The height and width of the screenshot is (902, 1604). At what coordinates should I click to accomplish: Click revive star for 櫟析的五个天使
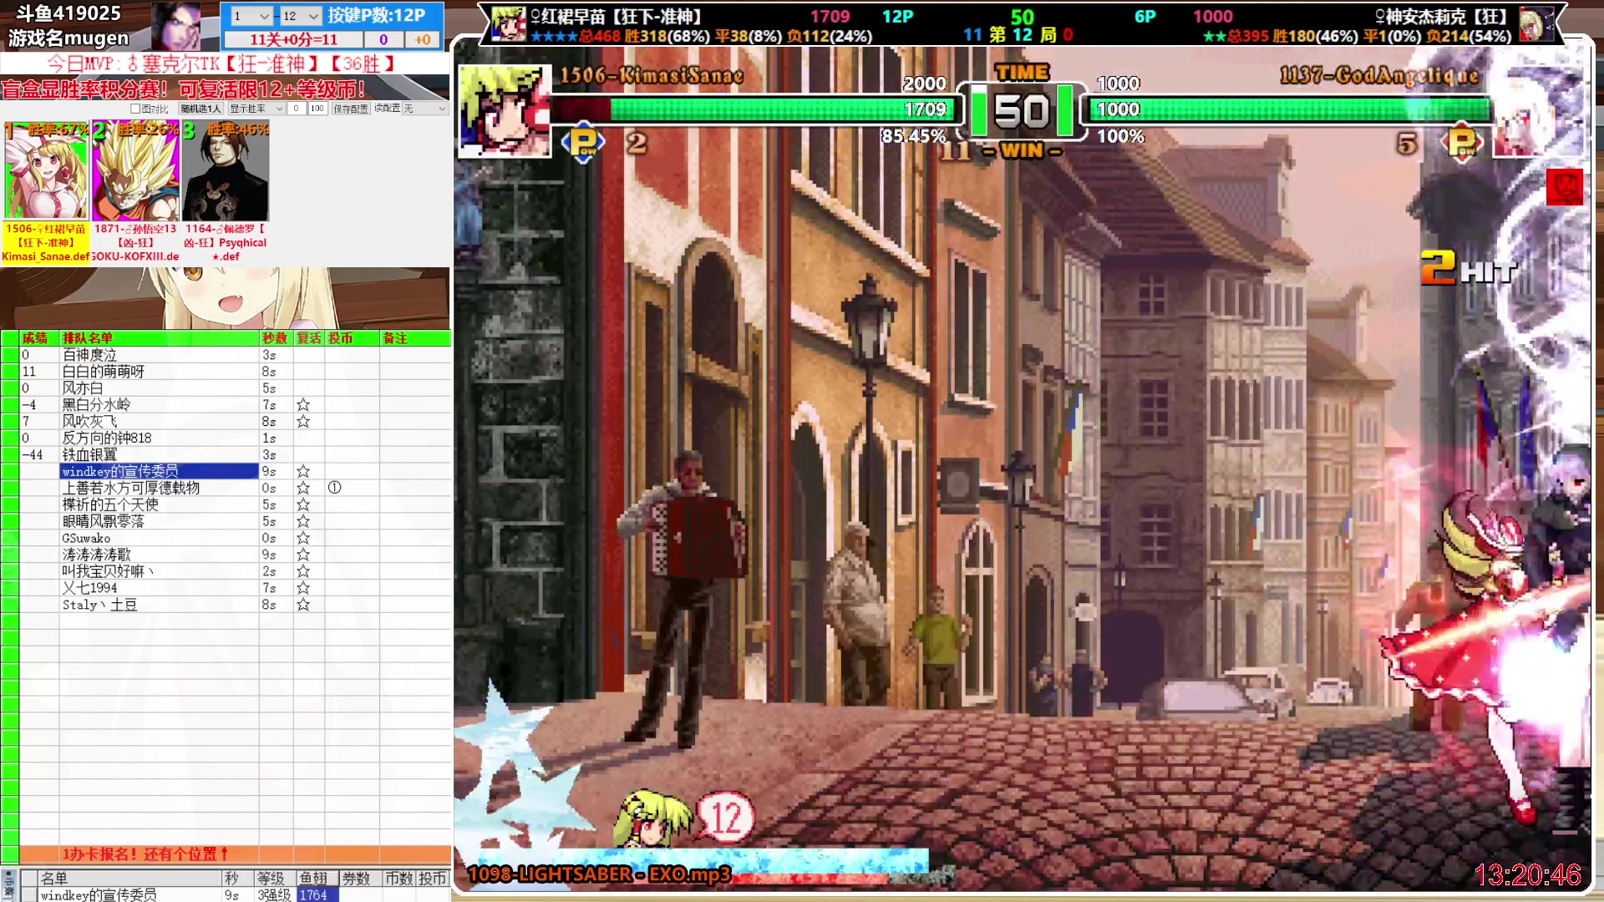303,505
